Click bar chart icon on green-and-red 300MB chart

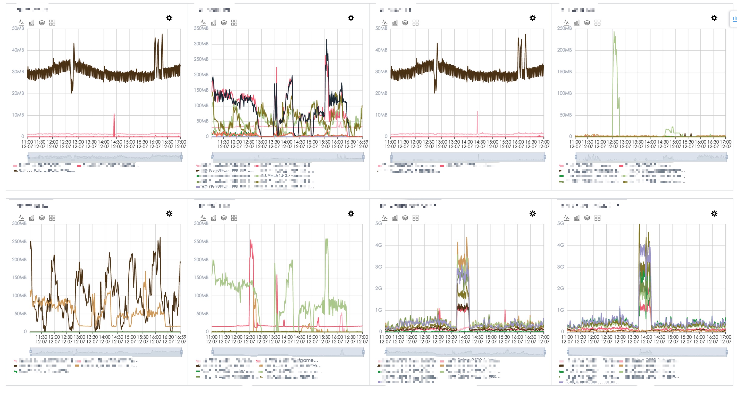[213, 218]
